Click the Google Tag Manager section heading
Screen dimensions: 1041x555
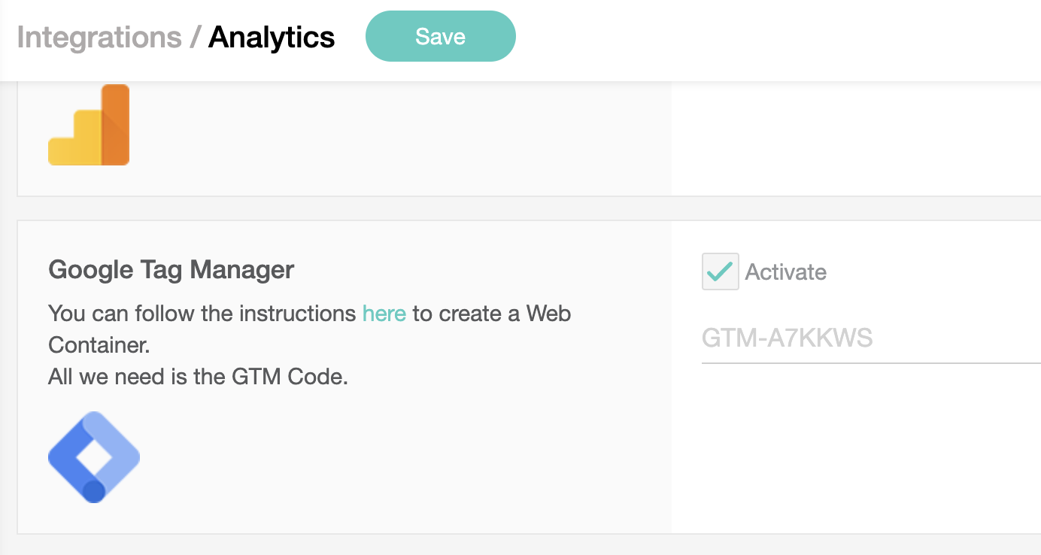click(171, 269)
